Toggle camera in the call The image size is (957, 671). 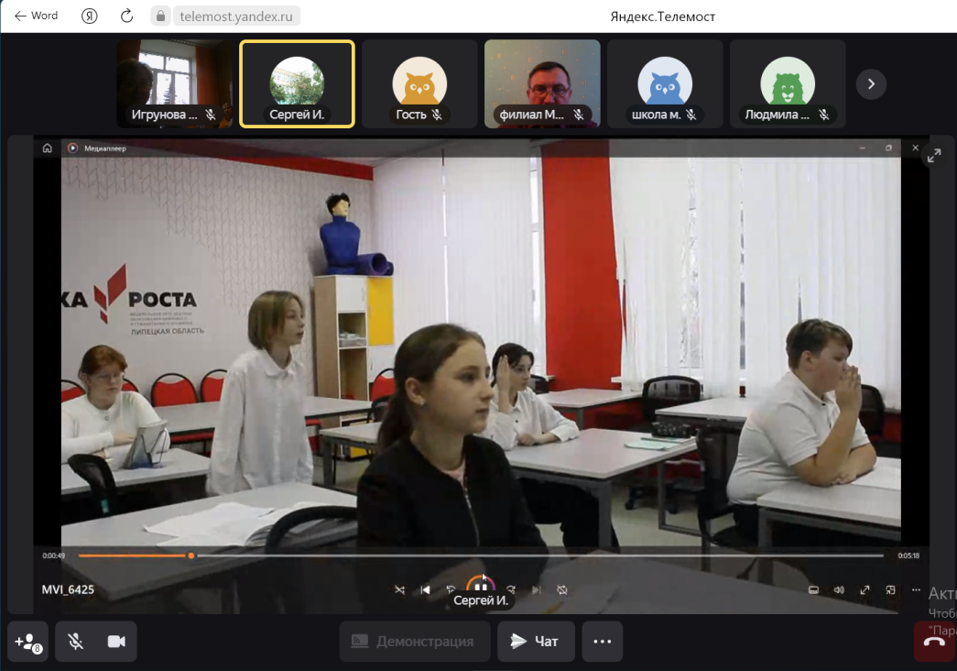pos(116,642)
